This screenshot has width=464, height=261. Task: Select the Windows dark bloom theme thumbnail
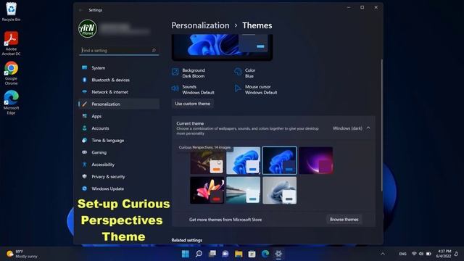(279, 160)
